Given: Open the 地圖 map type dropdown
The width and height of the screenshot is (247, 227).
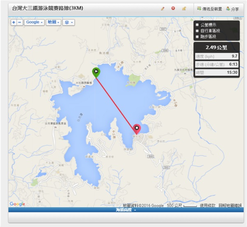Looking at the screenshot, I should coord(53,22).
